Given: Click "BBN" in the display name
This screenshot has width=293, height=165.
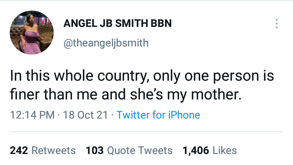Looking at the screenshot, I should [x=161, y=24].
